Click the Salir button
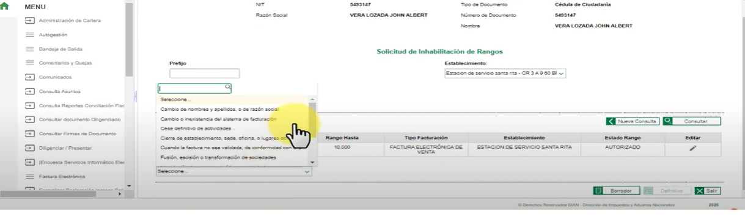Image resolution: width=745 pixels, height=220 pixels. click(x=707, y=191)
